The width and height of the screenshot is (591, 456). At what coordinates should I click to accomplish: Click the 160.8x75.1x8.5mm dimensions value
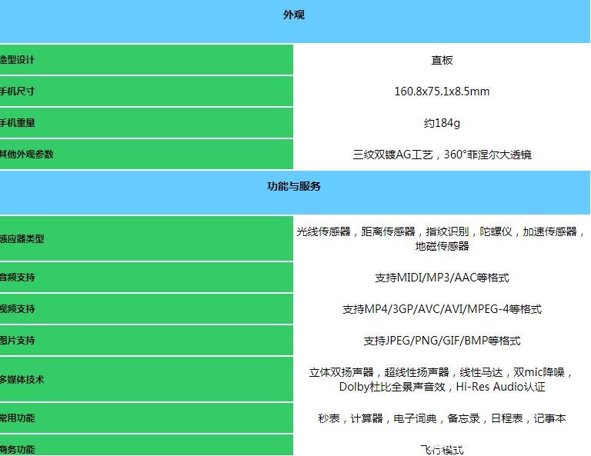[x=442, y=92]
